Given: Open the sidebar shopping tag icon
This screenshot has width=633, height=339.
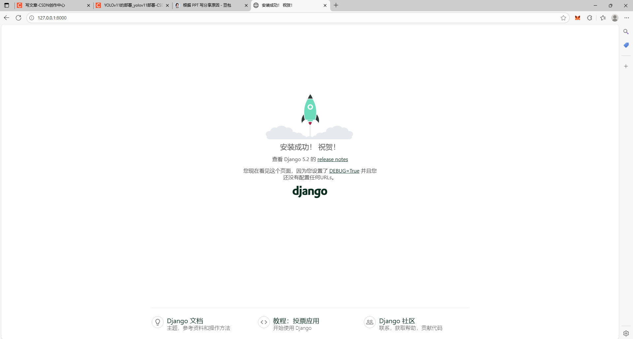Looking at the screenshot, I should pos(626,45).
